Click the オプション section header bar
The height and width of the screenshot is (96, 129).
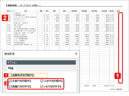(x=41, y=62)
